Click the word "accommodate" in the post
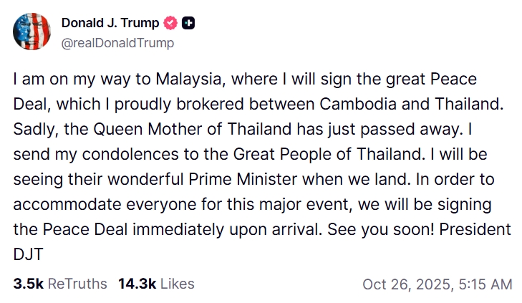Screen dimensions: 522x303 (65, 204)
